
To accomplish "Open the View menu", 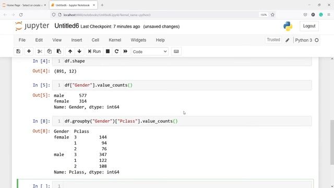I will point(57,40).
